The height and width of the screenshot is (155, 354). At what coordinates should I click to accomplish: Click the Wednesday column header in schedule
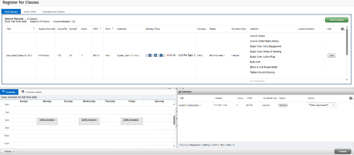(x=89, y=101)
